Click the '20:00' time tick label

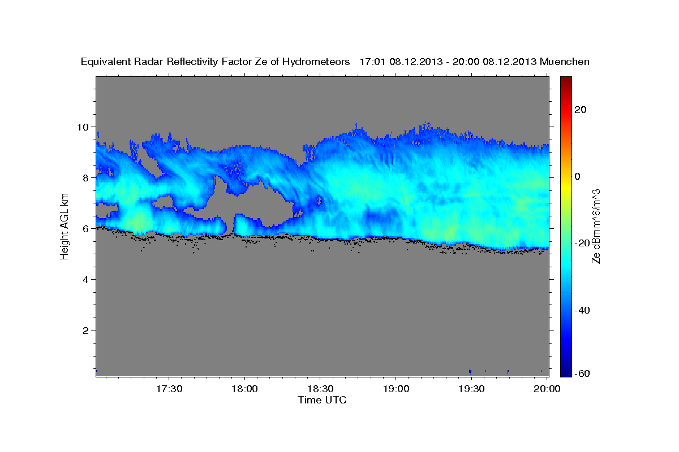547,389
